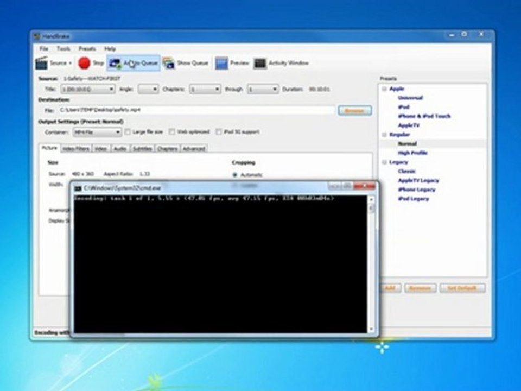Select the iPhone & iPod Touch preset
Viewport: 521px width, 391px height.
424,116
